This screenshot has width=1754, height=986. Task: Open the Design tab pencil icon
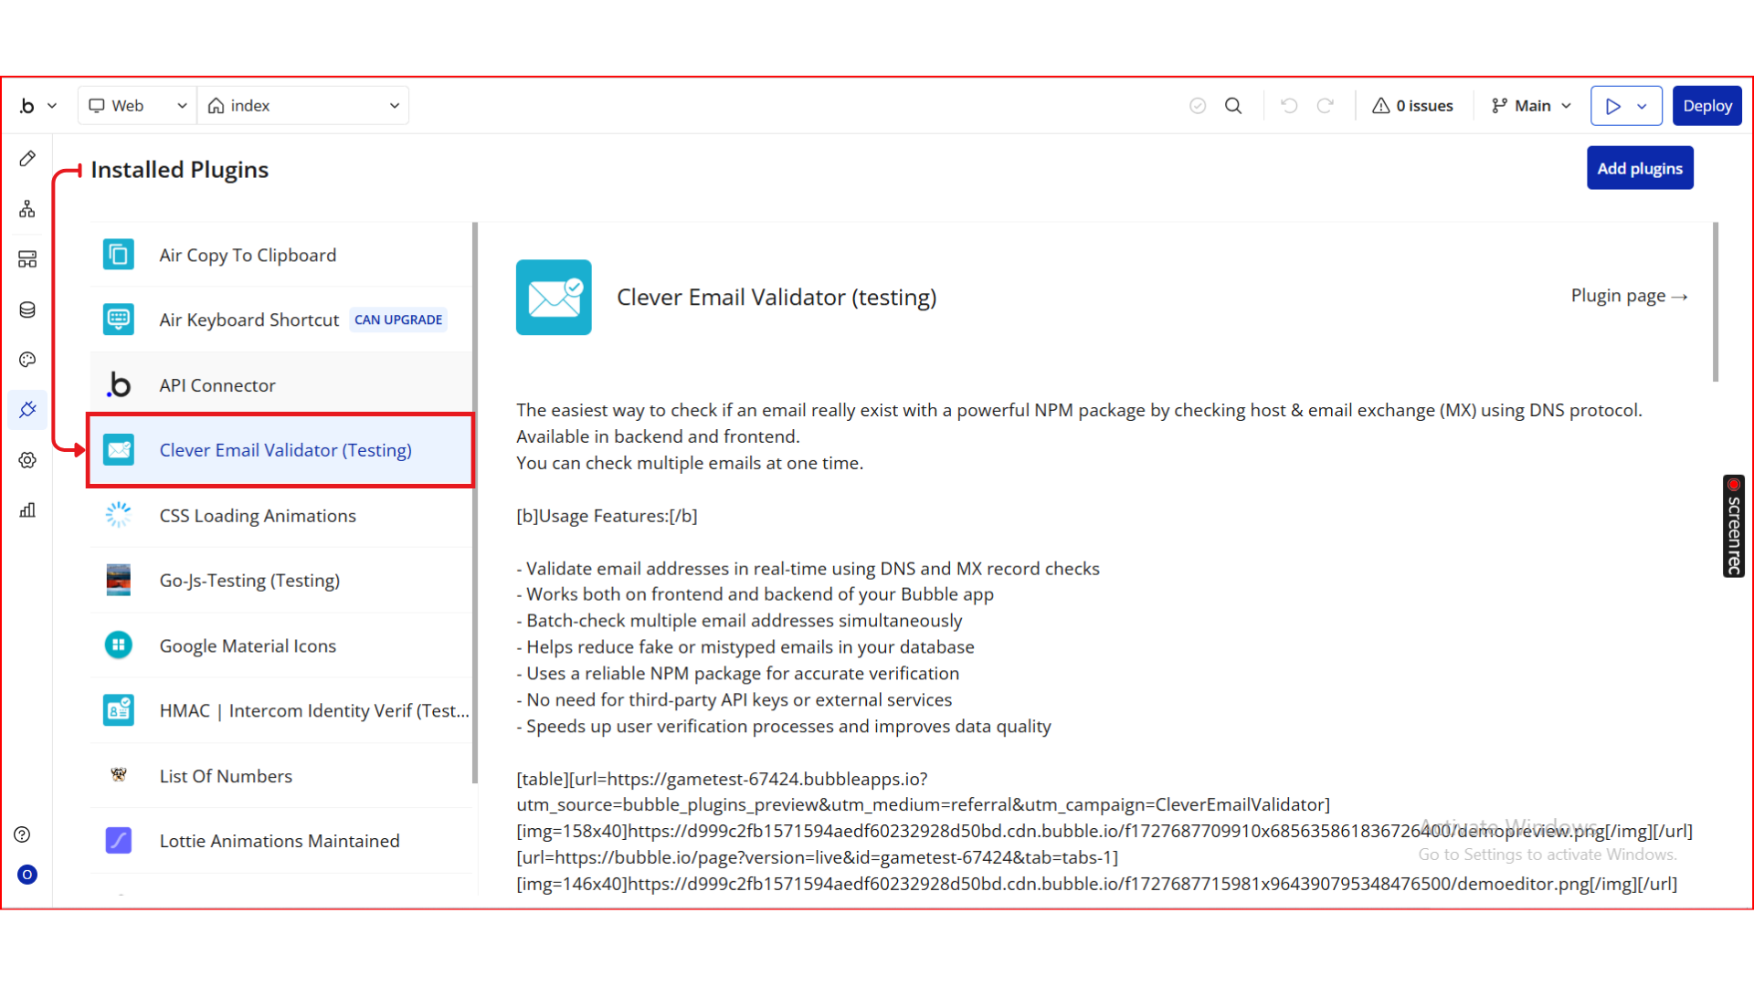click(x=27, y=159)
